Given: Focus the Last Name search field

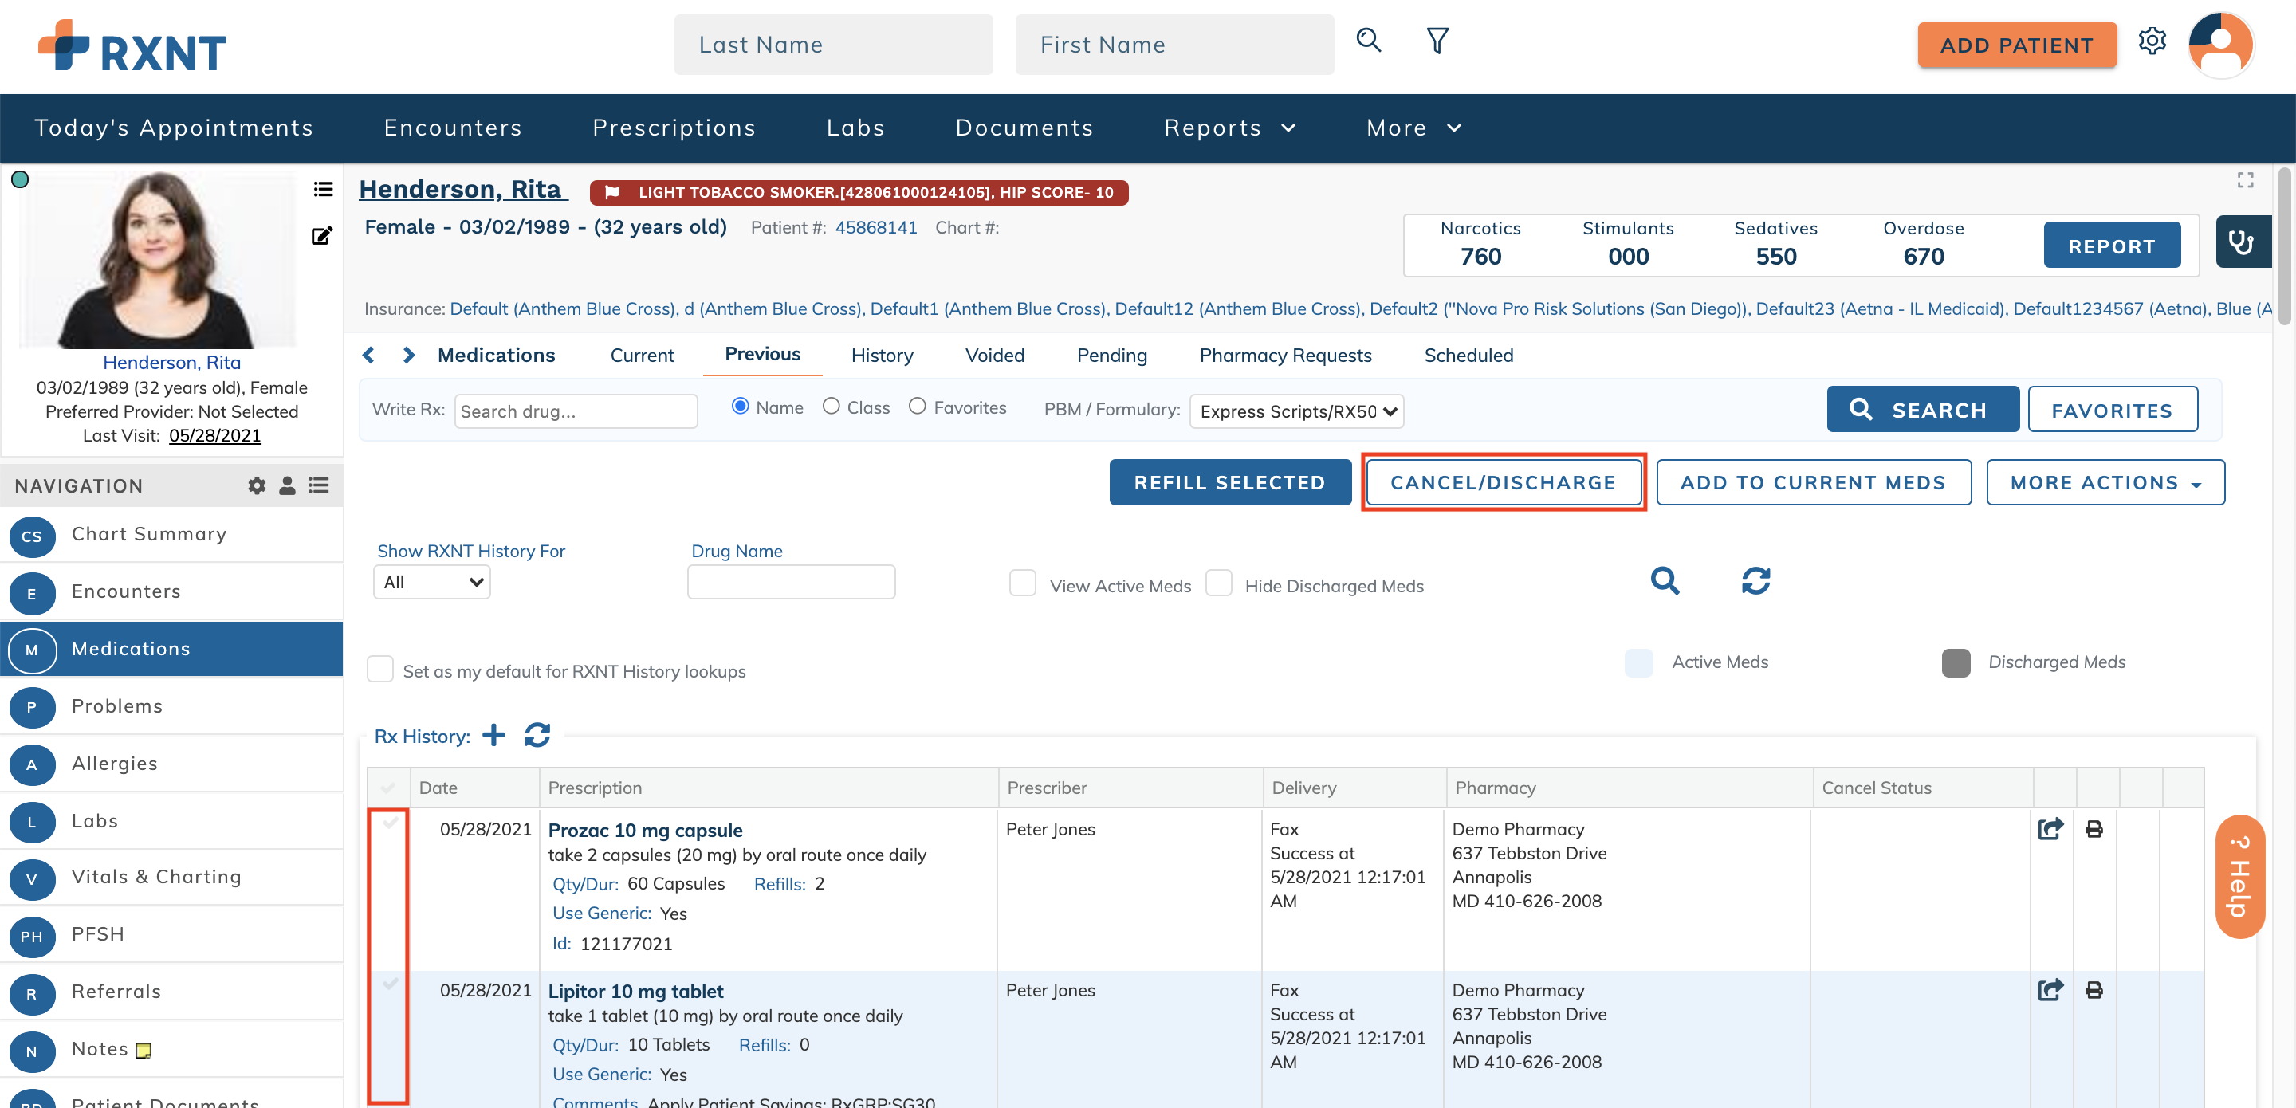Looking at the screenshot, I should pyautogui.click(x=833, y=45).
